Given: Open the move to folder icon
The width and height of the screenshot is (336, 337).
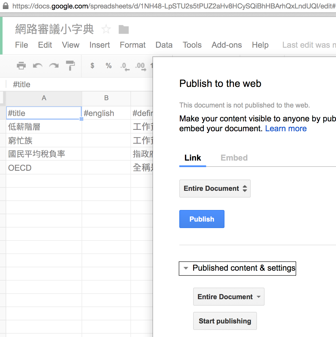Looking at the screenshot, I should (x=124, y=29).
